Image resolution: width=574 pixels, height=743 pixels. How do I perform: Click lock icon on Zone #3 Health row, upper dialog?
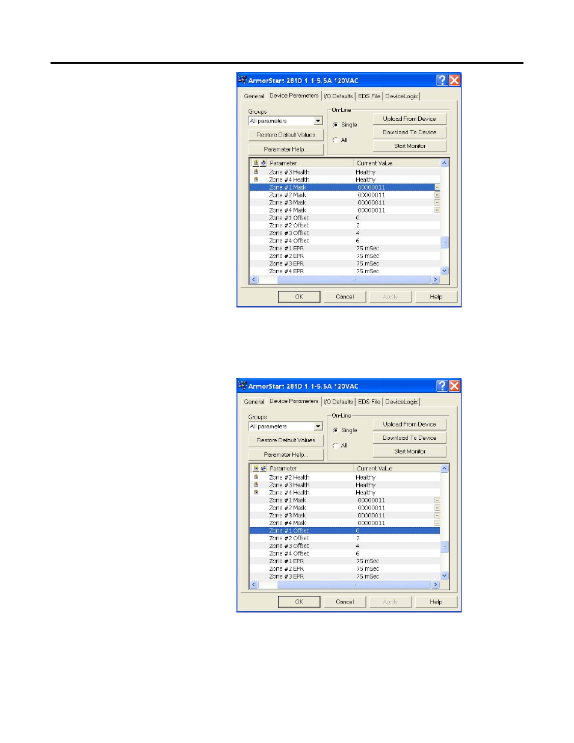[x=256, y=171]
